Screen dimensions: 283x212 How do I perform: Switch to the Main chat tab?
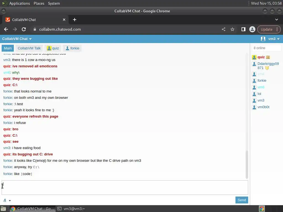(x=8, y=48)
